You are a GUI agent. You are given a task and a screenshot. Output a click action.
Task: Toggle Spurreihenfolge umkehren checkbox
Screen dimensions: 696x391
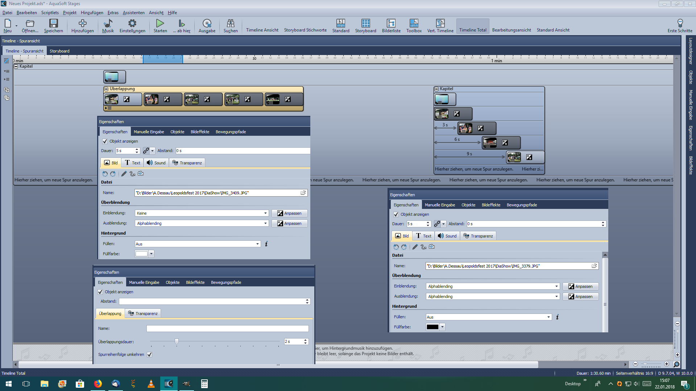point(149,354)
